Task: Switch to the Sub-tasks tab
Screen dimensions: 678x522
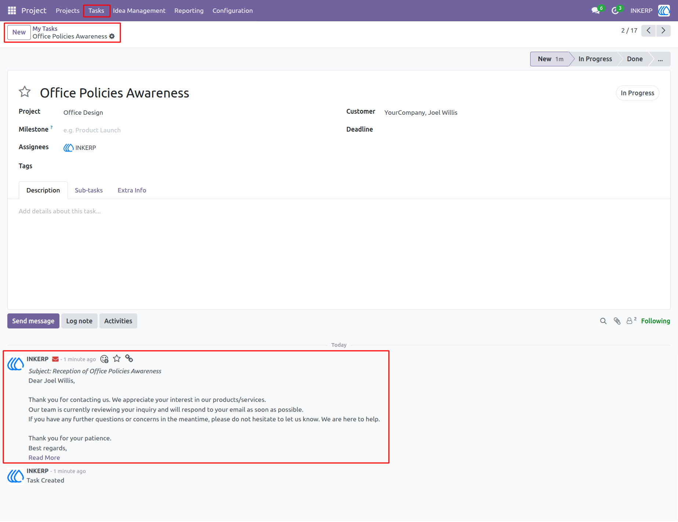Action: [89, 190]
